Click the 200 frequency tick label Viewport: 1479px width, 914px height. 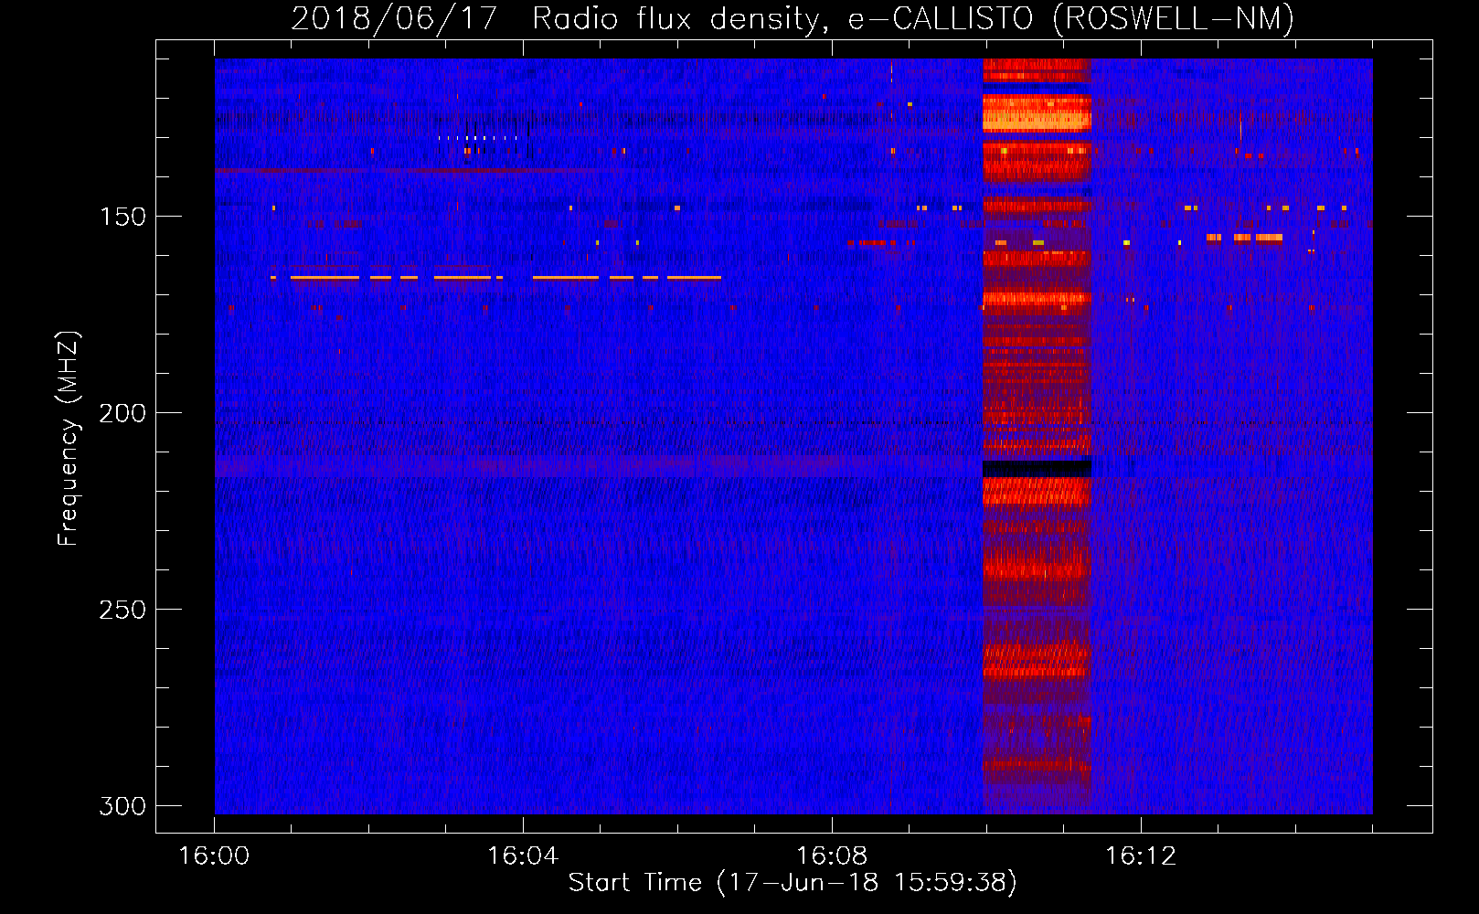122,413
